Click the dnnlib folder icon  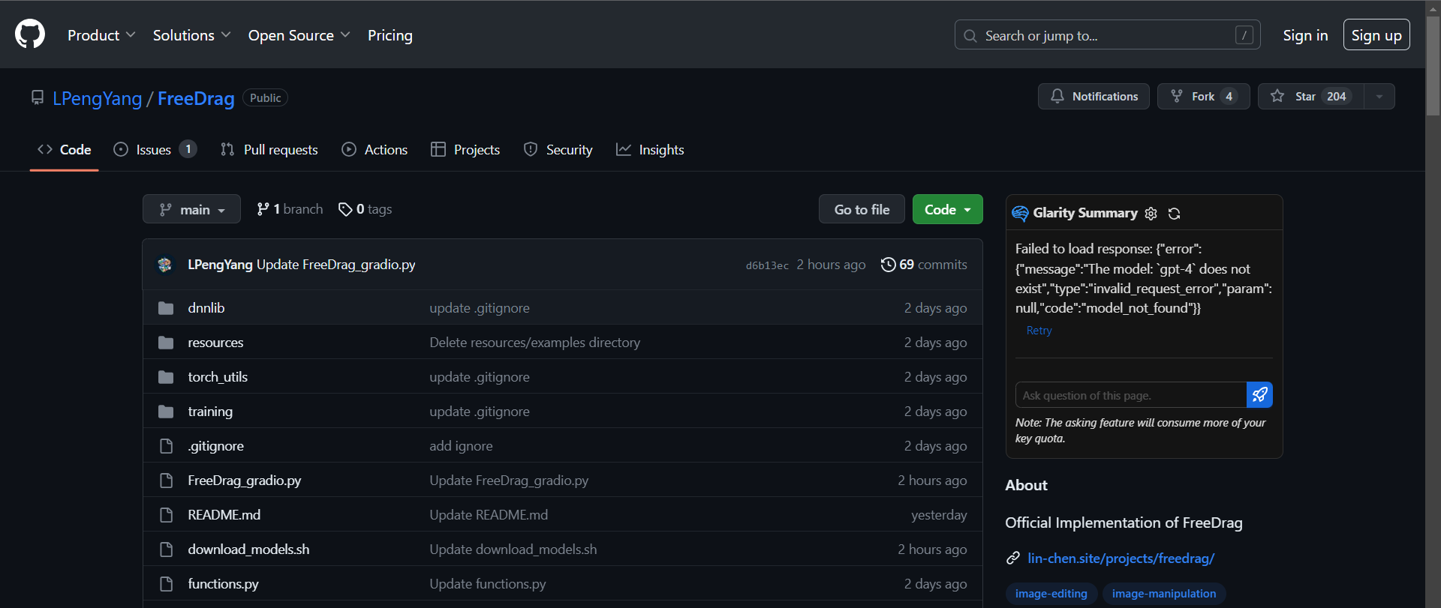coord(166,308)
